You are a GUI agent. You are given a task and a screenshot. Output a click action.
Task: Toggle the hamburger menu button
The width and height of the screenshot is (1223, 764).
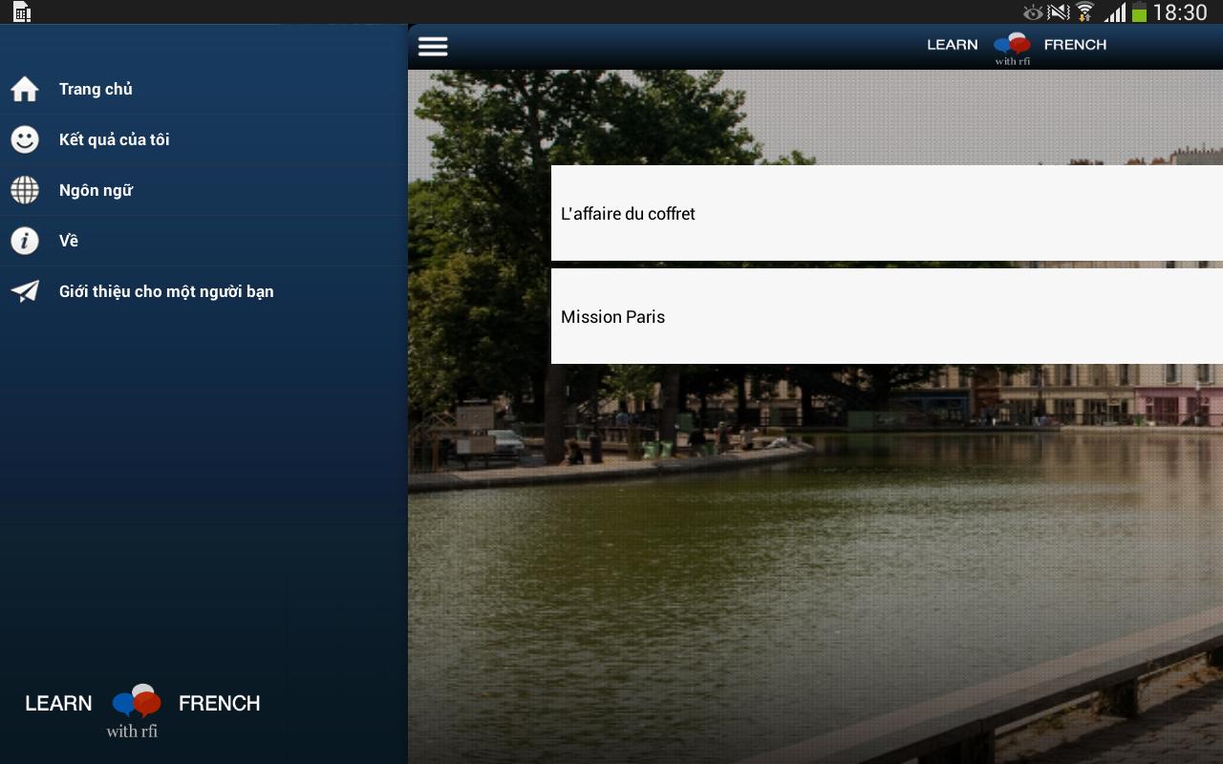433,47
